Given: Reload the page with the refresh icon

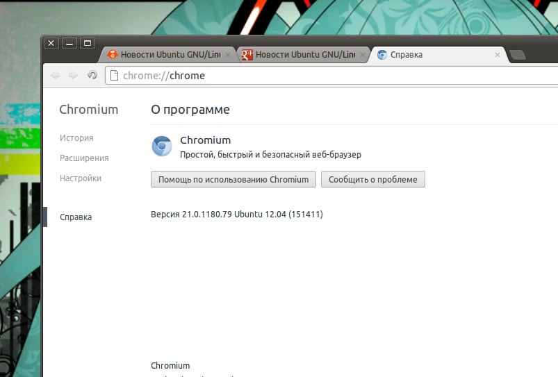Looking at the screenshot, I should click(x=92, y=75).
